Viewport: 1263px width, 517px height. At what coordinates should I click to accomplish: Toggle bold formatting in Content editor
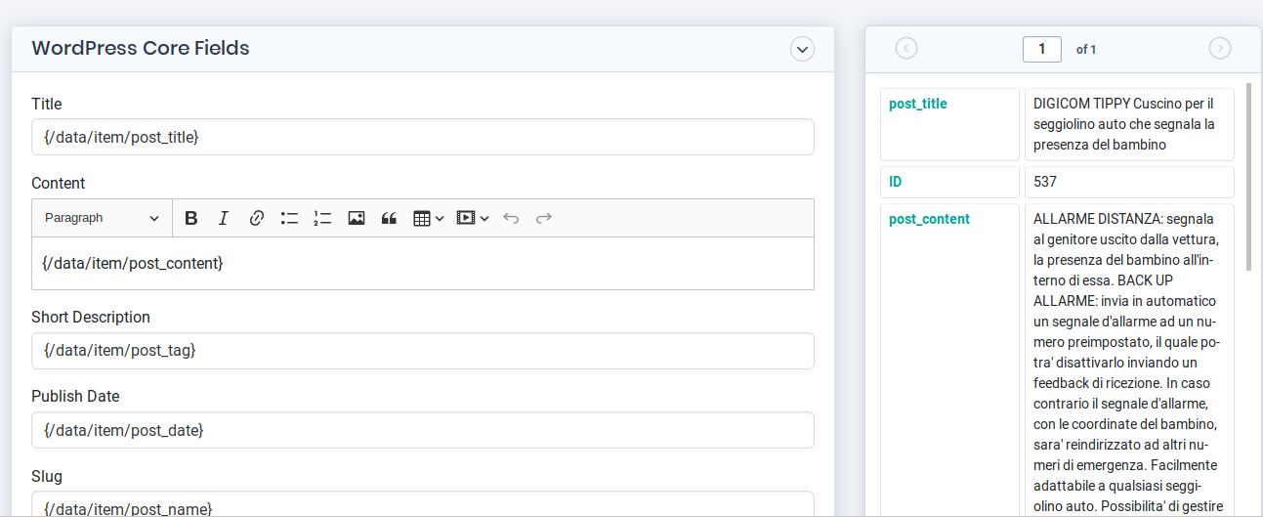click(191, 218)
